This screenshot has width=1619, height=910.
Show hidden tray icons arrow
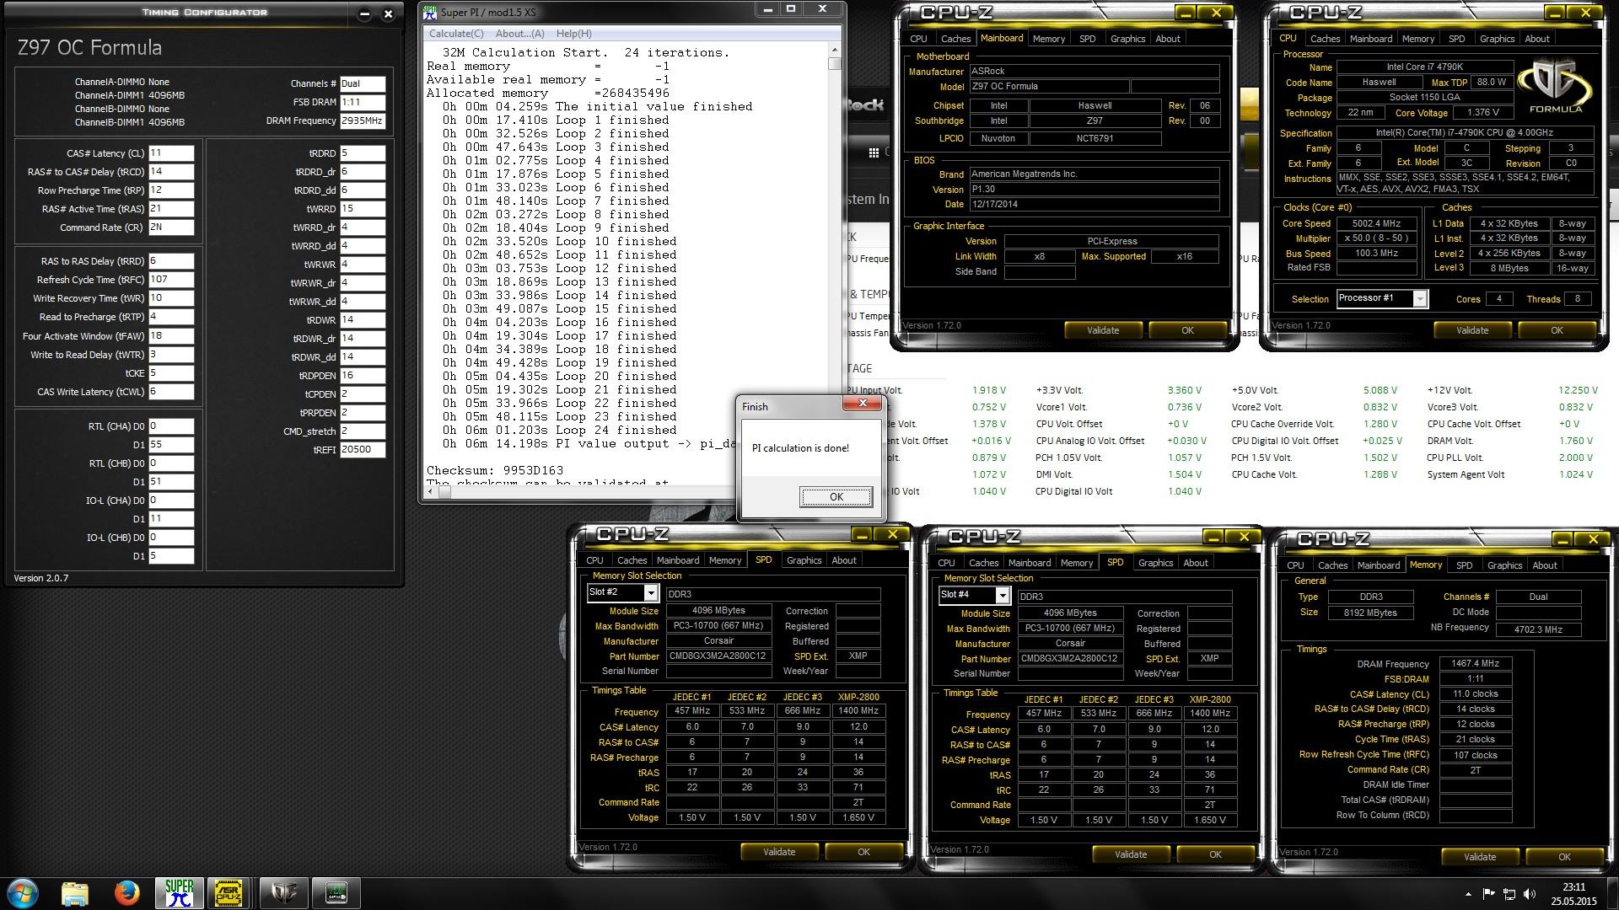pyautogui.click(x=1468, y=894)
